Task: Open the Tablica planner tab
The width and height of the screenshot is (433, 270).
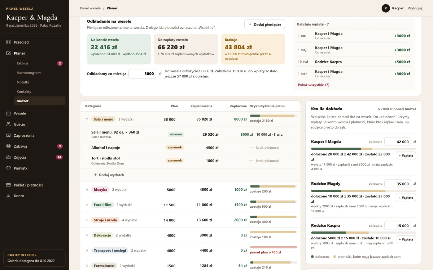Action: coord(40,63)
